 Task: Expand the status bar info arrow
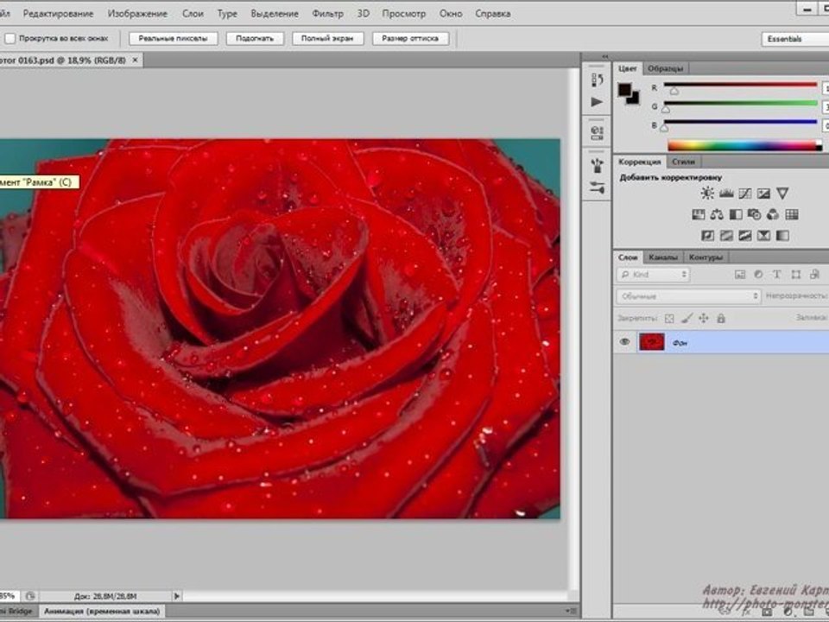point(176,596)
